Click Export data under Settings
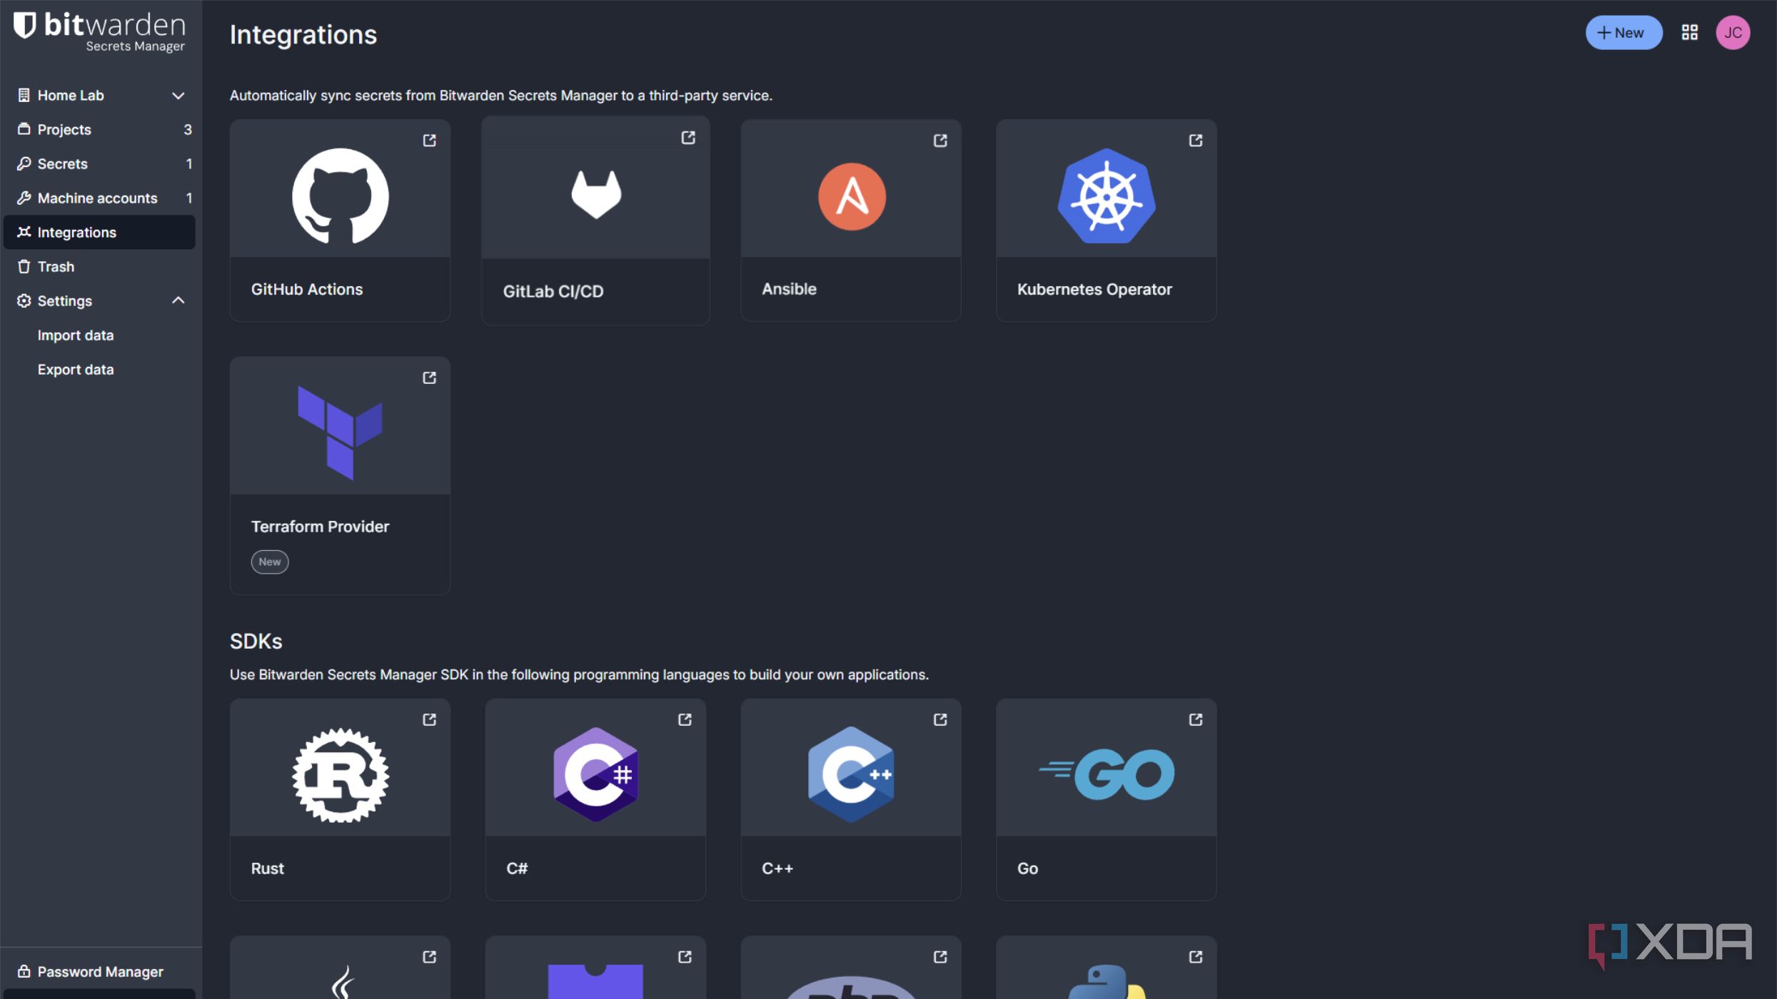The image size is (1777, 999). 76,370
